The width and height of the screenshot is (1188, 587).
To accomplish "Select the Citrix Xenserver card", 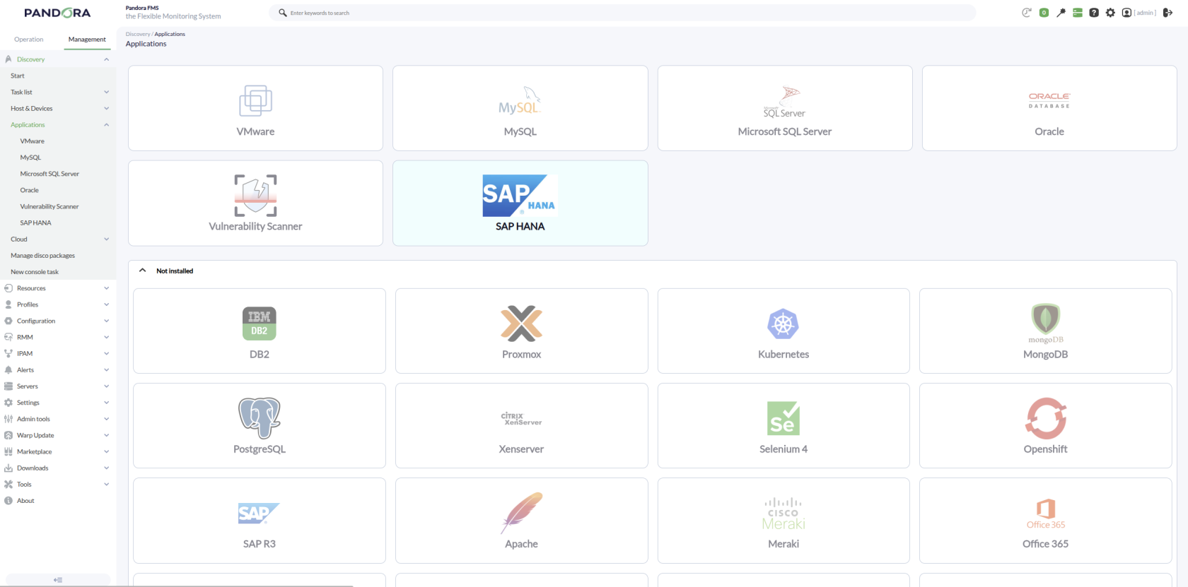I will click(522, 425).
